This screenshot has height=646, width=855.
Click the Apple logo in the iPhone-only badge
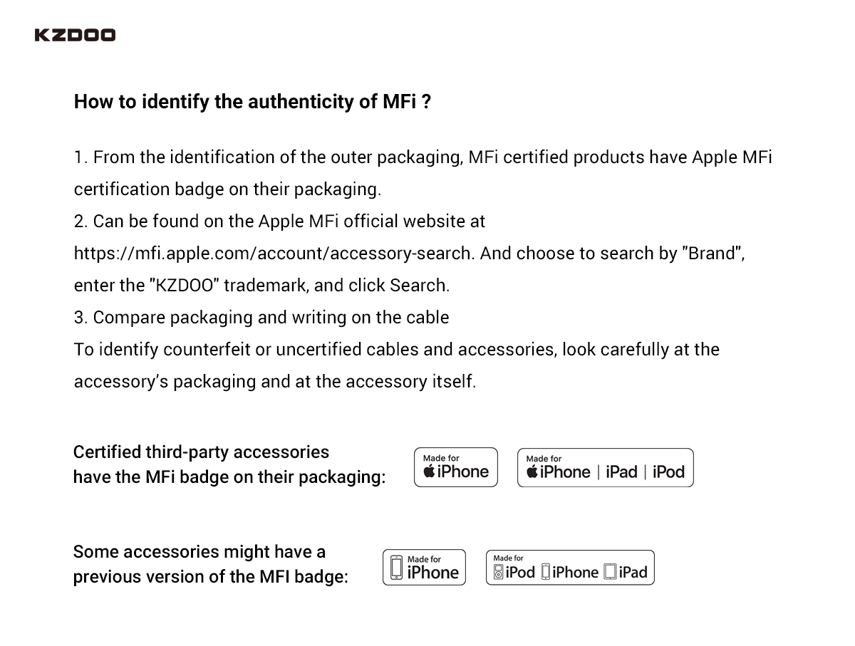pos(430,472)
